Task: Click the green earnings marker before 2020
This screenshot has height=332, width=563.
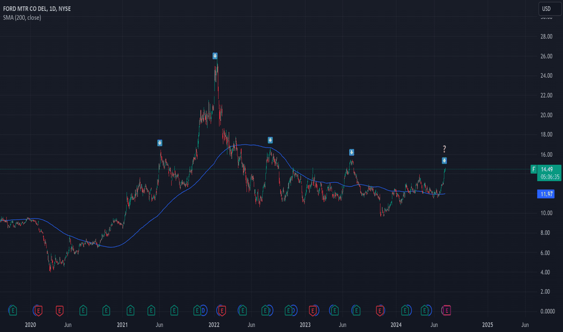Action: coord(13,310)
